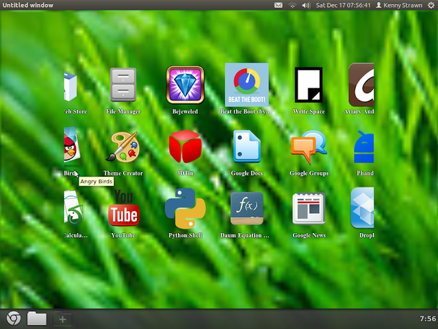
Task: Launch the Dropbox app icon
Action: (x=362, y=208)
